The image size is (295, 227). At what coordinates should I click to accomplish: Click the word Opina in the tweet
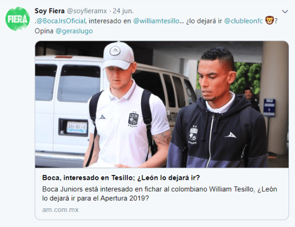44,31
